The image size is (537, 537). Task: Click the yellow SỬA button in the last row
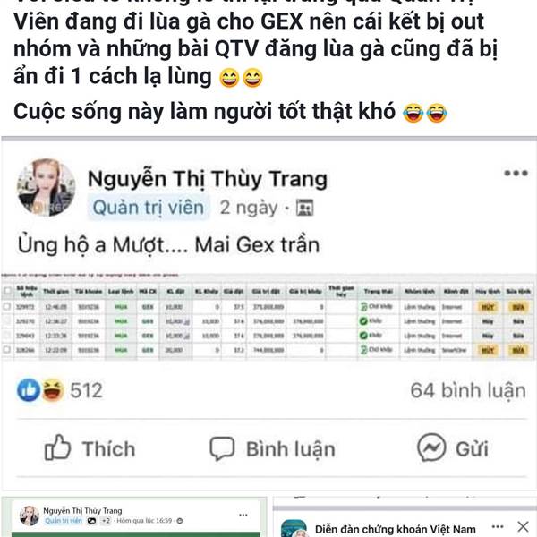coord(518,350)
